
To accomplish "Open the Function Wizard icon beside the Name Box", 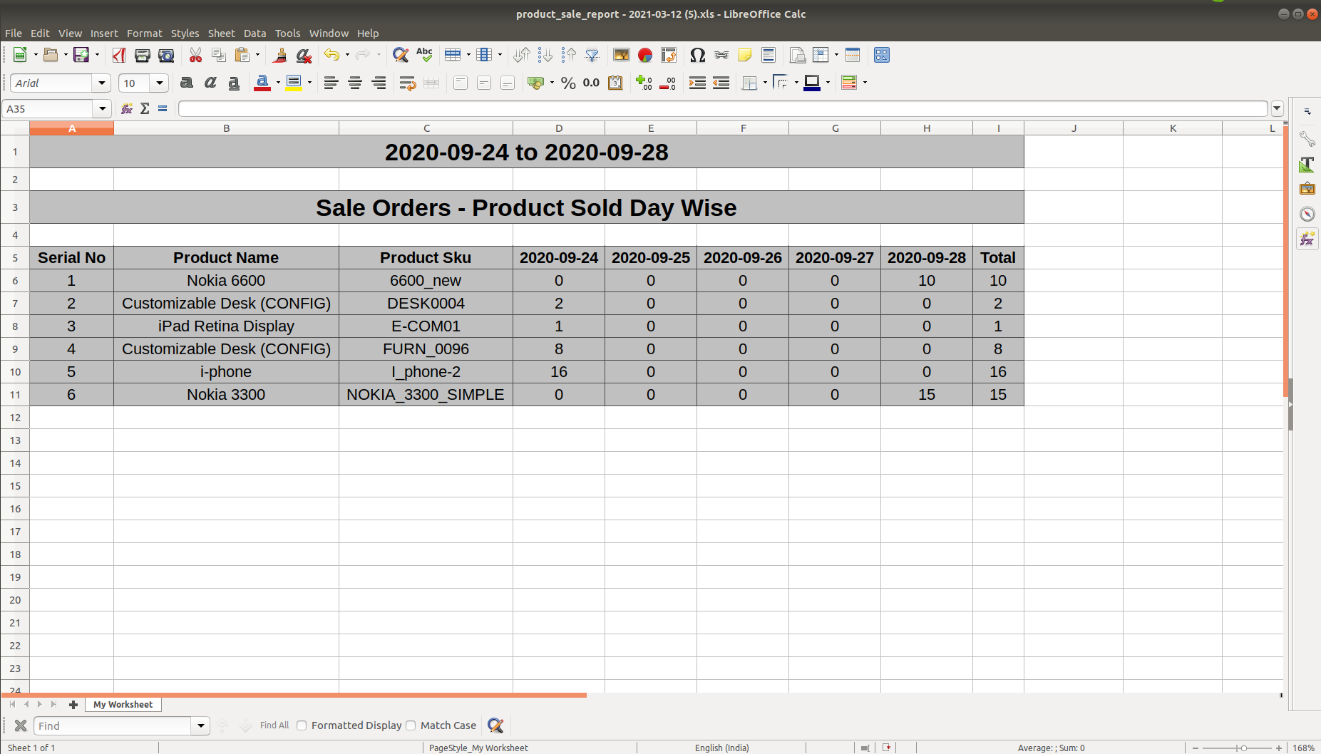I will pos(127,108).
